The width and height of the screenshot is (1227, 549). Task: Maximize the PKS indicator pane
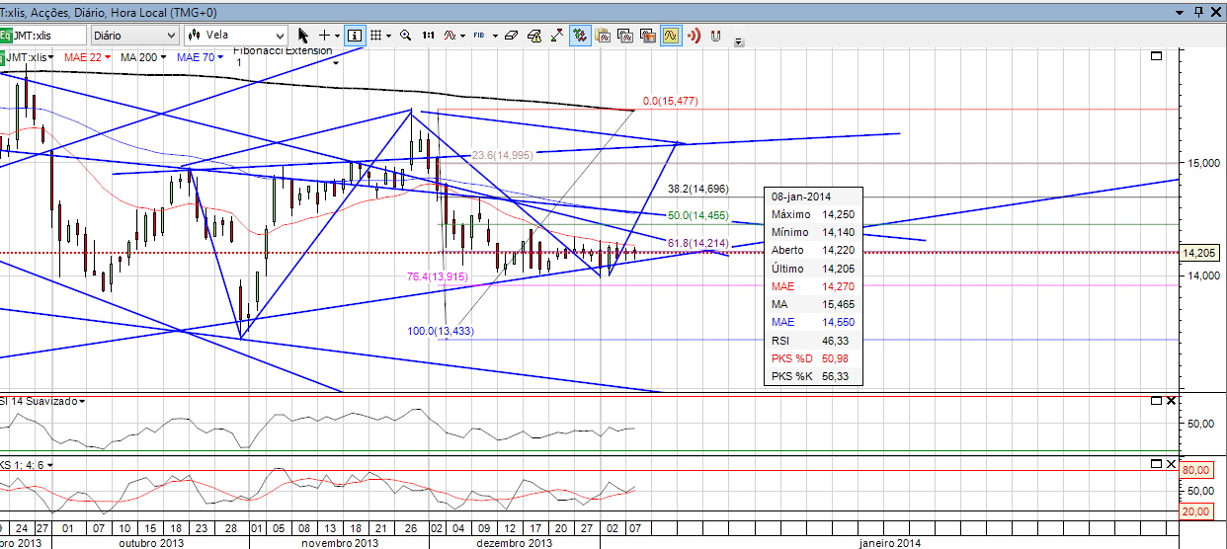[x=1157, y=464]
